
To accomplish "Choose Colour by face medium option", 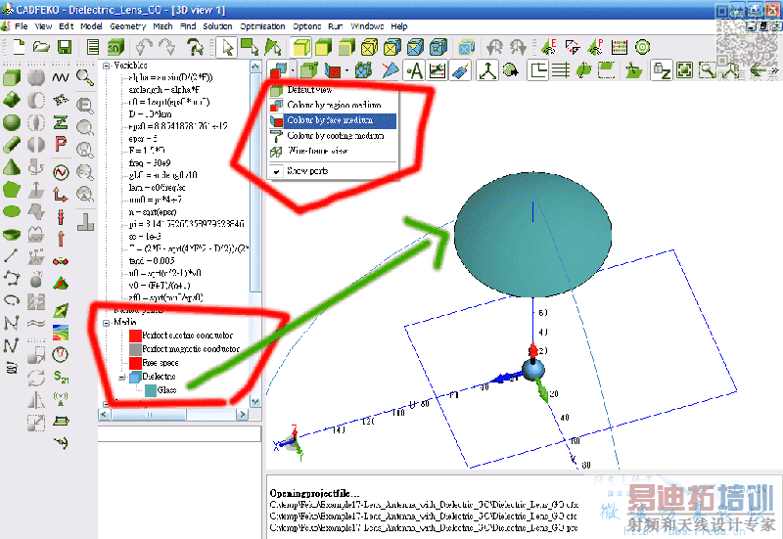I will pyautogui.click(x=333, y=120).
